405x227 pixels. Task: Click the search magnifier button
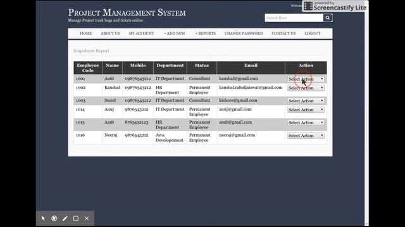click(328, 18)
